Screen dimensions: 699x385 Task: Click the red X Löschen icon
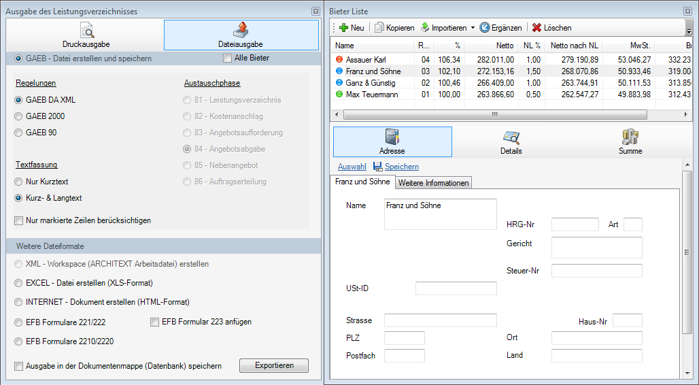coord(536,28)
